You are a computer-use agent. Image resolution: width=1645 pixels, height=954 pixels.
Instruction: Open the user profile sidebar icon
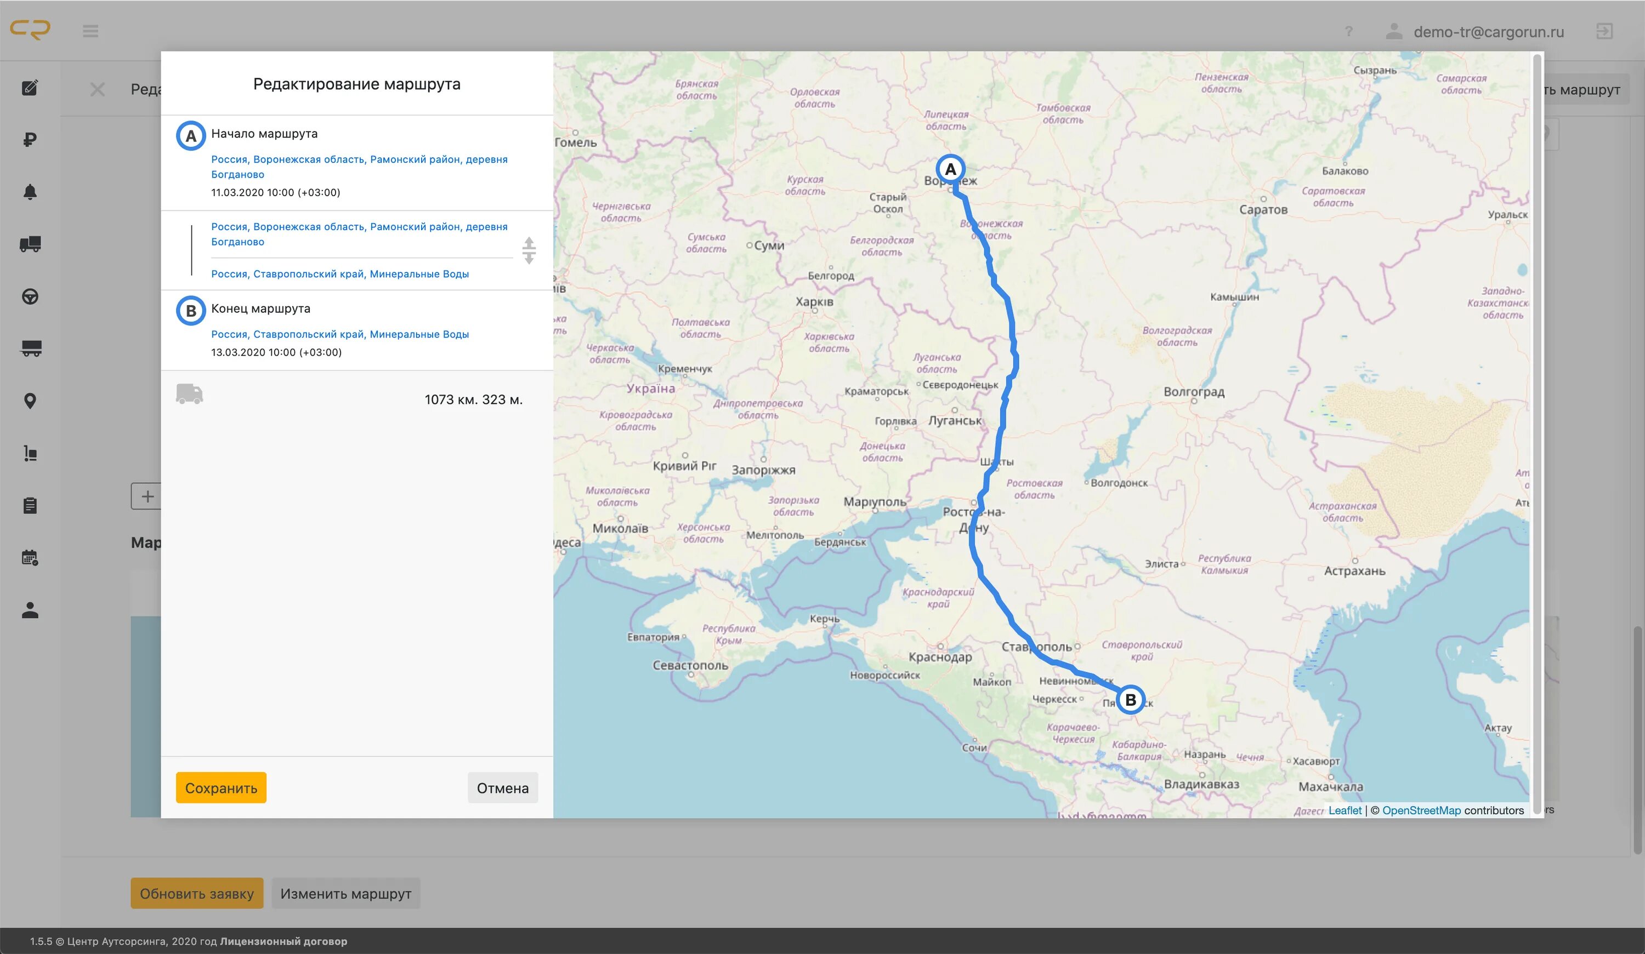click(x=30, y=610)
